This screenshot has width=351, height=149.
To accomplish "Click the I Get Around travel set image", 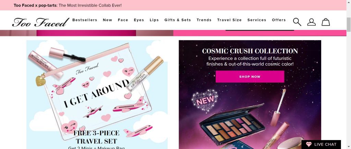I will [97, 95].
